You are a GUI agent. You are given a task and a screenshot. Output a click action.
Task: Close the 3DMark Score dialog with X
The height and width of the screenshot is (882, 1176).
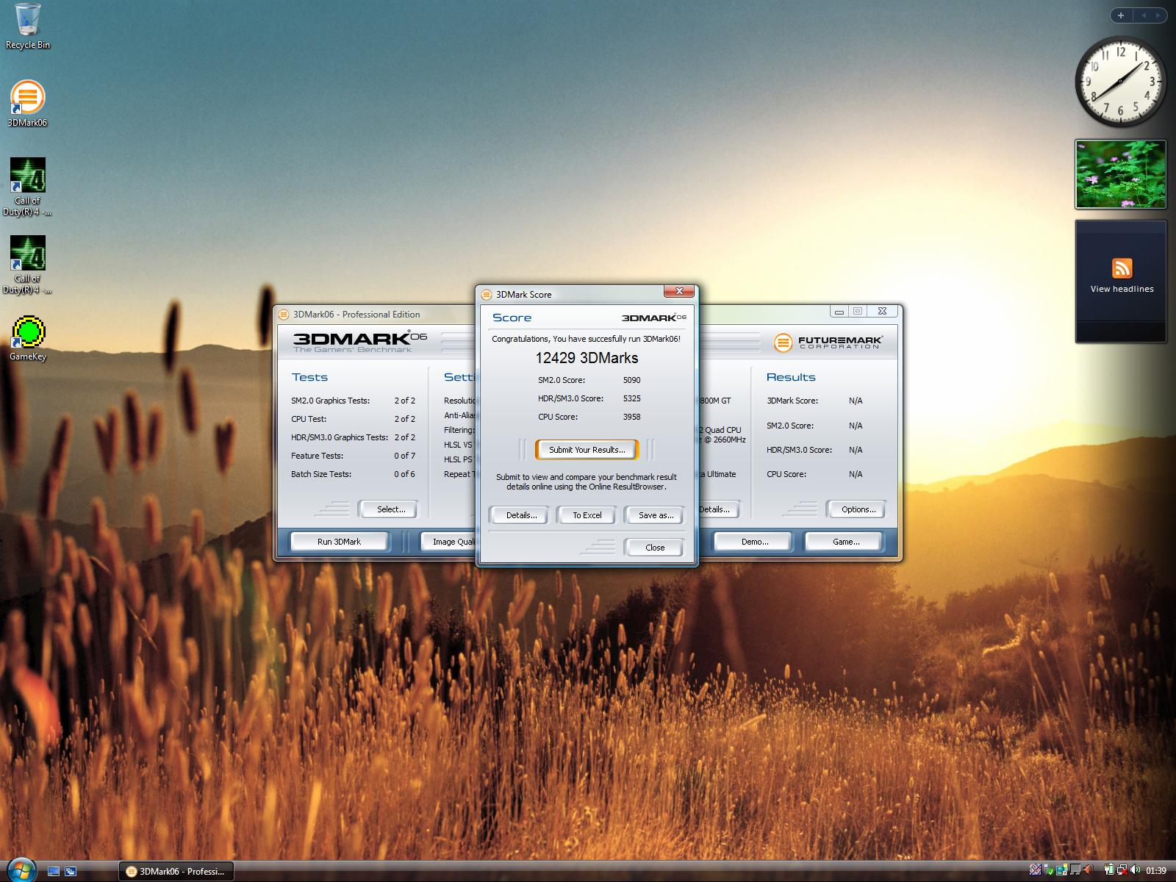[x=679, y=292]
